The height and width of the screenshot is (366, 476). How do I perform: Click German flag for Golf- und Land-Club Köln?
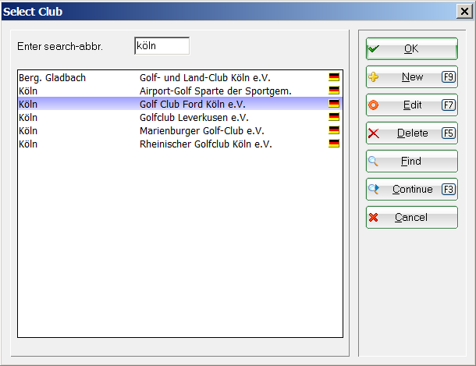[334, 77]
